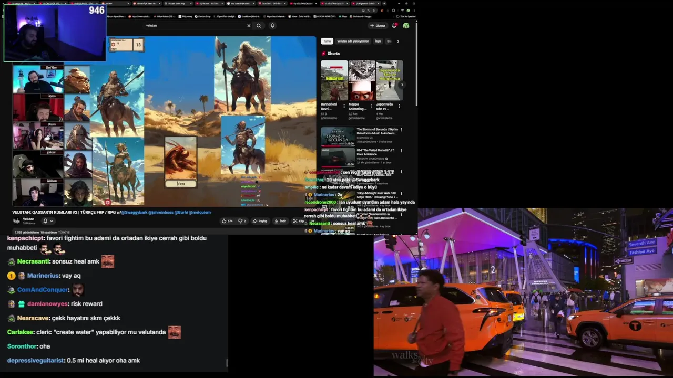The height and width of the screenshot is (378, 673).
Task: Open options menu for 'Mappa Animating' short
Action: click(x=371, y=106)
